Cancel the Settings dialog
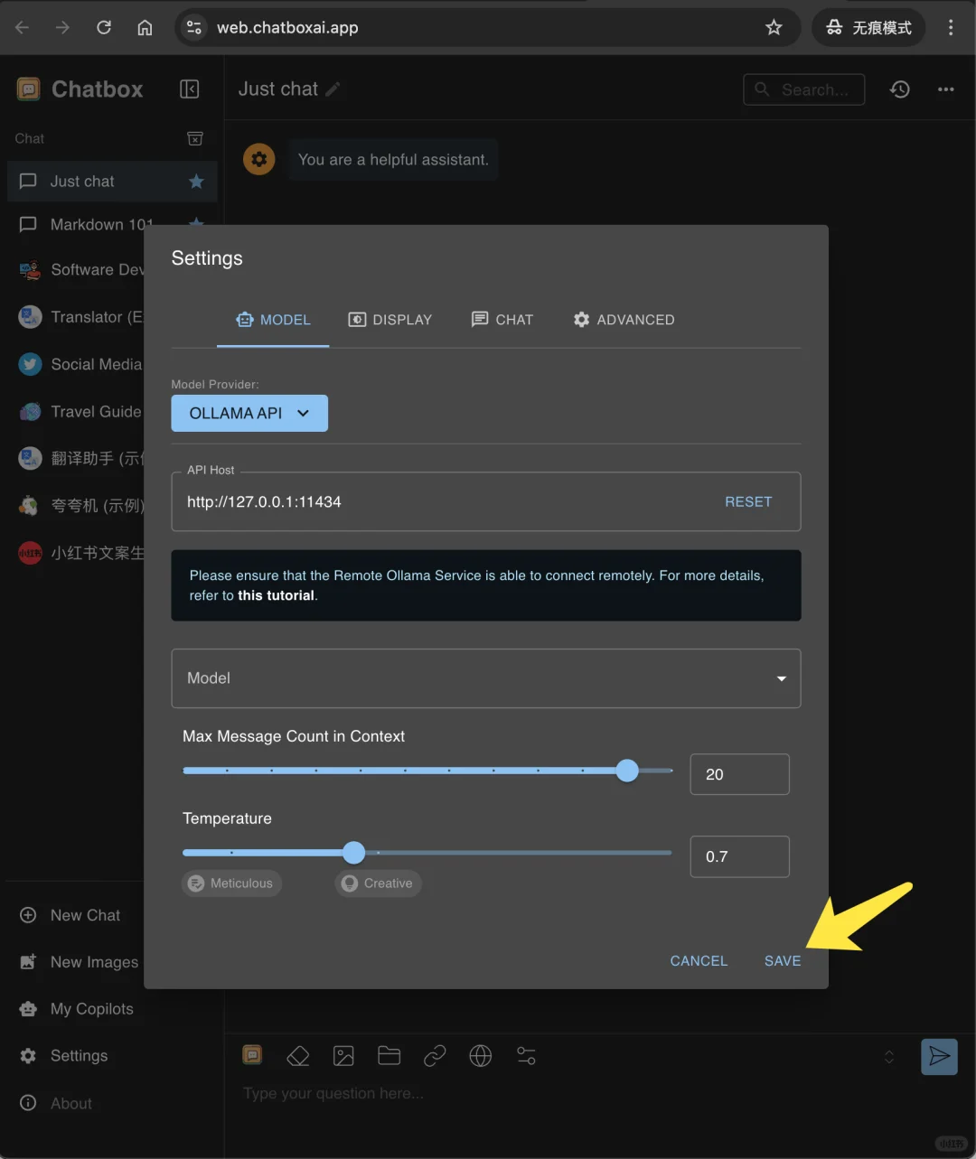 coord(699,961)
